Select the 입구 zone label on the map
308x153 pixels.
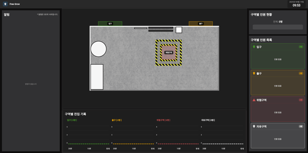110,24
